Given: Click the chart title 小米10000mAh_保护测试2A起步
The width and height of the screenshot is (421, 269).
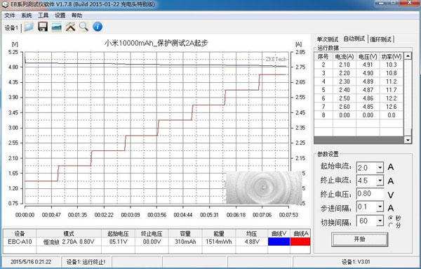Looking at the screenshot, I should pyautogui.click(x=156, y=43).
